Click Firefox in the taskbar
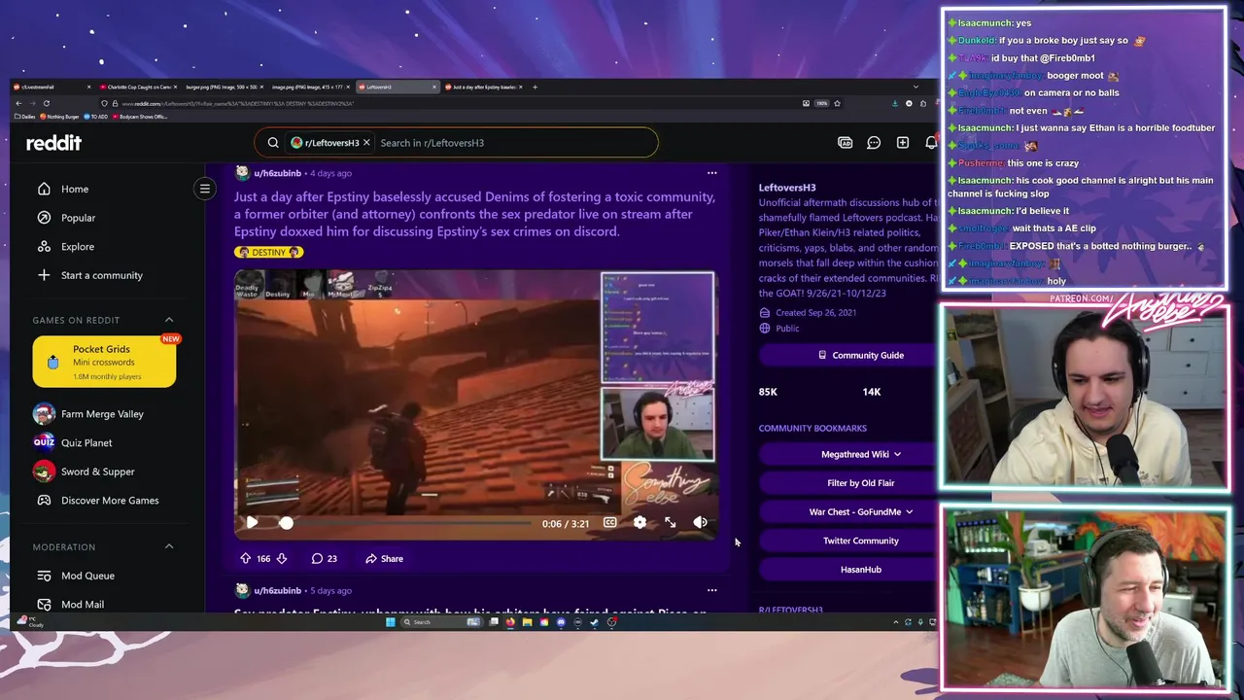 [x=510, y=622]
